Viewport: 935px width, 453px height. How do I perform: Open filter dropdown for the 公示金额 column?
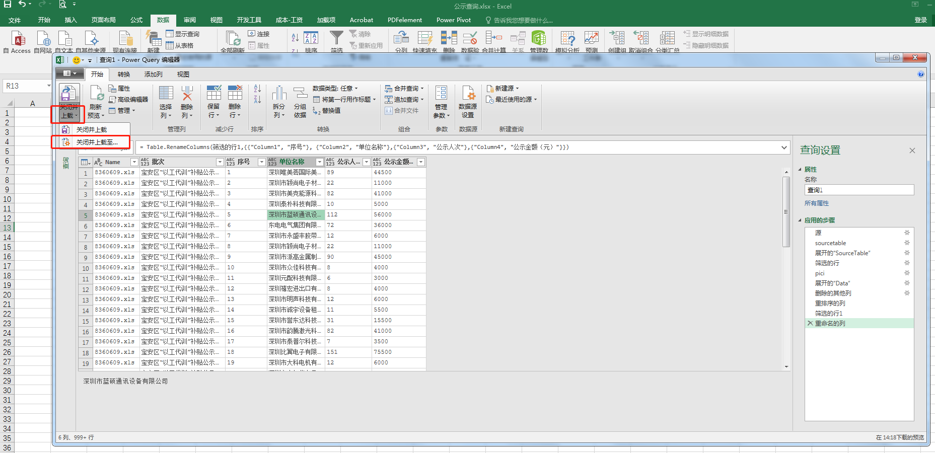421,162
